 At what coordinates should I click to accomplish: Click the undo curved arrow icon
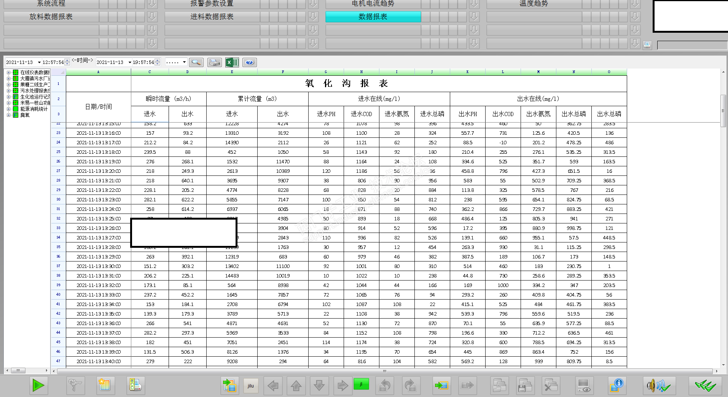coord(385,386)
